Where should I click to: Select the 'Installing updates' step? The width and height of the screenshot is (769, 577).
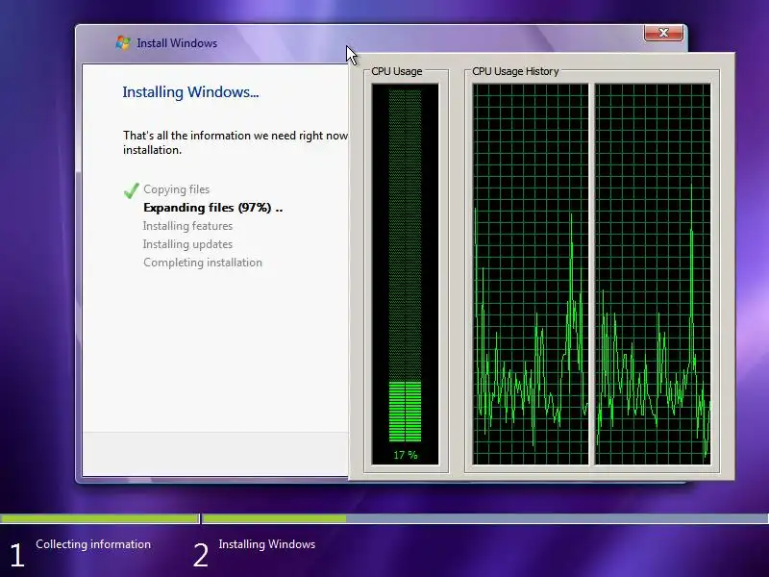[x=187, y=244]
